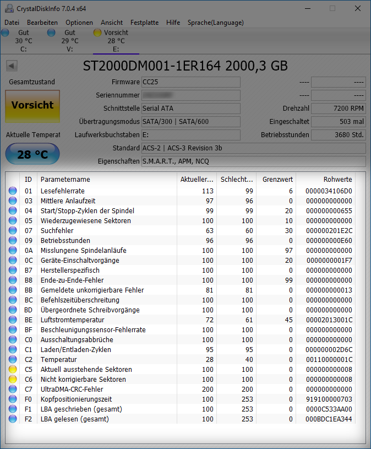
Task: Click the 'Start/Stopp-Zyklen der Spindel' row text
Action: tap(87, 211)
